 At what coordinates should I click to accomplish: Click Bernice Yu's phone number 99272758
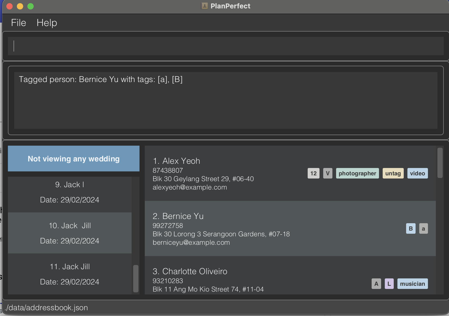pos(168,226)
